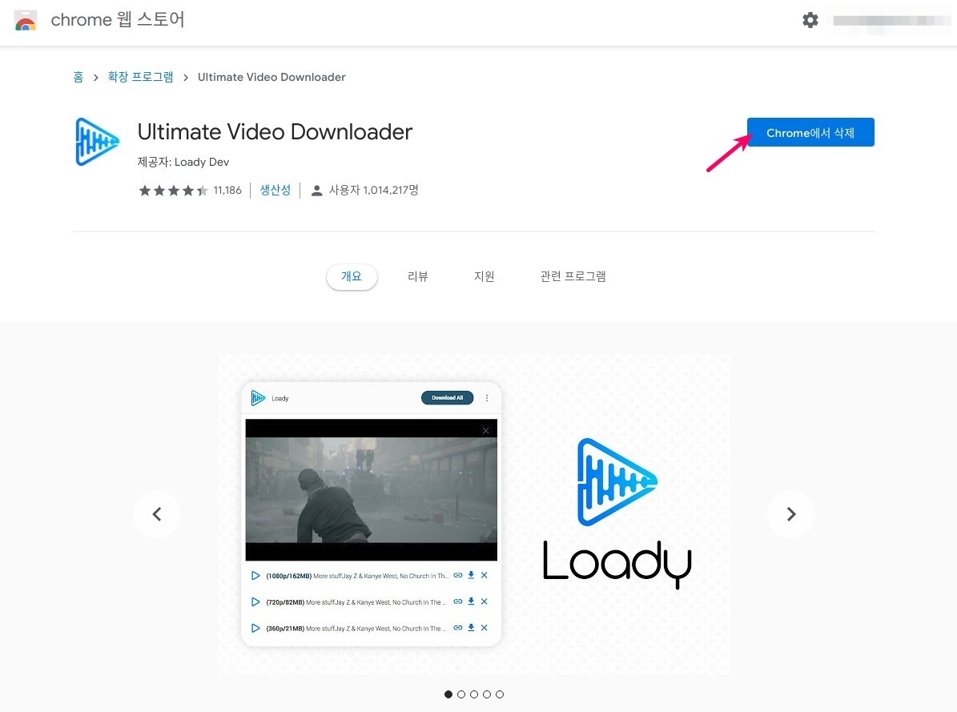Click the Chrome에서 삭제 button
Image resolution: width=957 pixels, height=712 pixels.
810,132
